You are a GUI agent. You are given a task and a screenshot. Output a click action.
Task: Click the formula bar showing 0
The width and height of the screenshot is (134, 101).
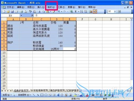[x=84, y=15]
